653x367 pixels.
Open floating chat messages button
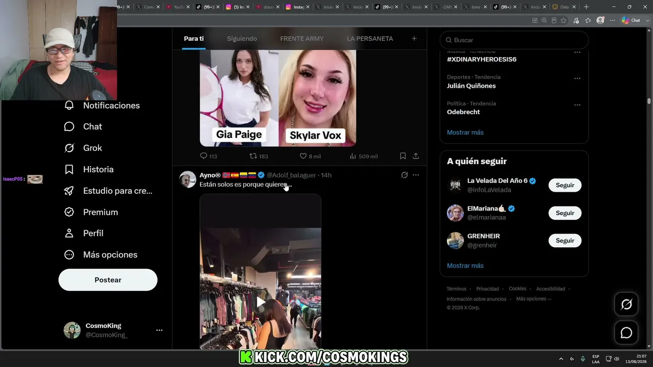coord(626,333)
